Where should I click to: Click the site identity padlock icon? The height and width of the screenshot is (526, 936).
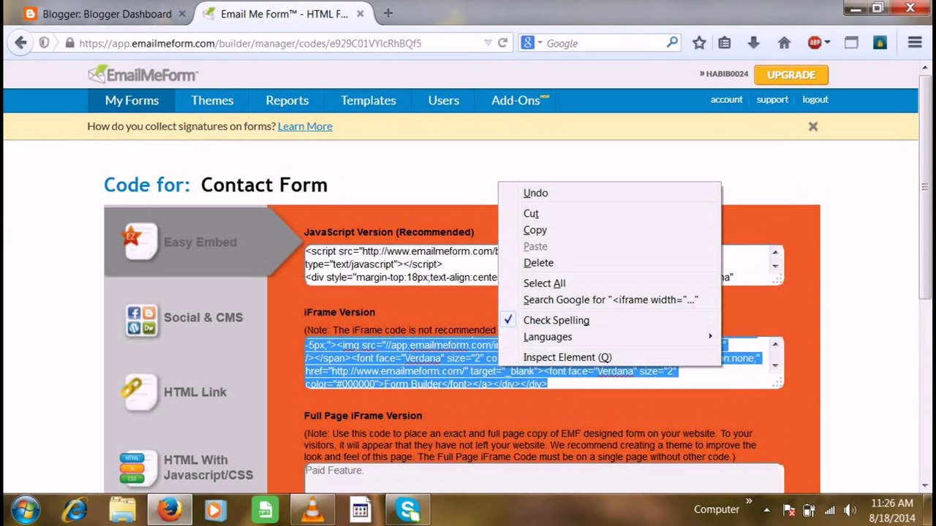69,43
